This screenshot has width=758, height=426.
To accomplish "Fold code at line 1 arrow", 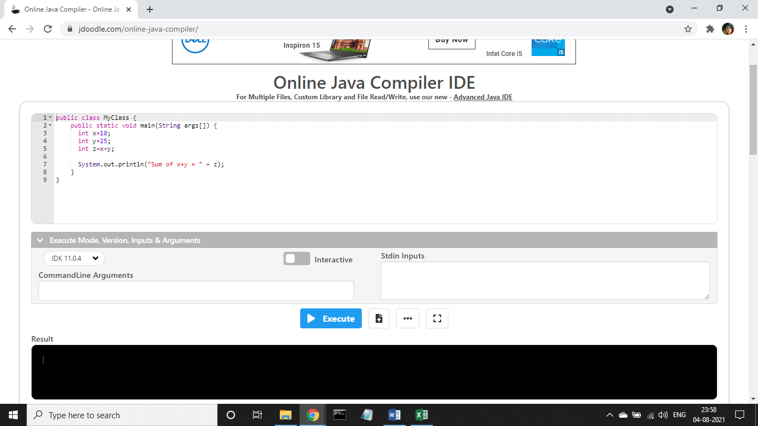I will (x=50, y=118).
